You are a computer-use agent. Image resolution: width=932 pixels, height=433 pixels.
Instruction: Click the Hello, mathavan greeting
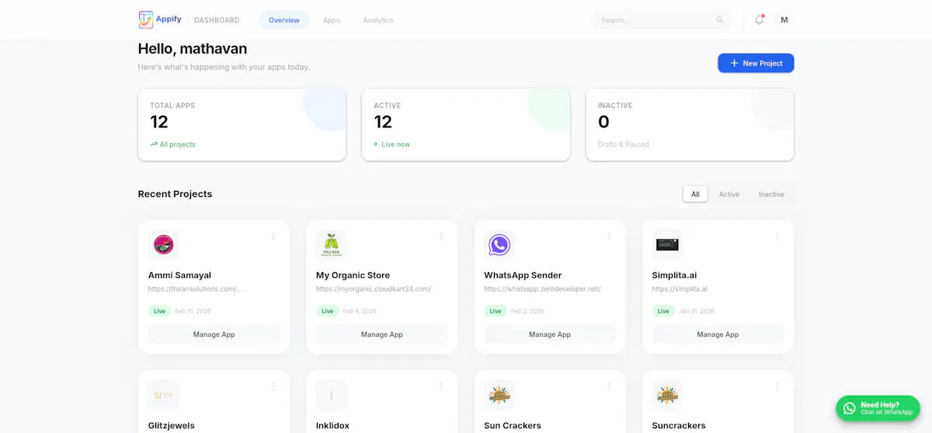(193, 49)
